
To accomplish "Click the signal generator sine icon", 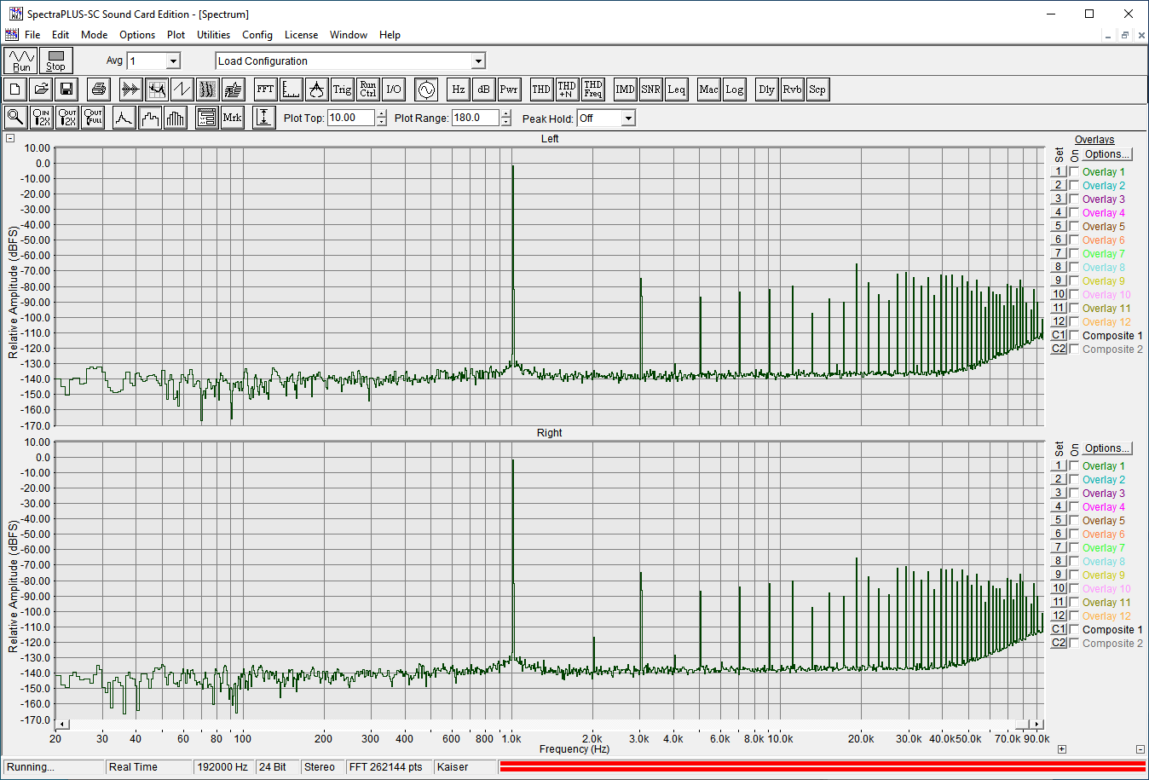I will coord(426,90).
